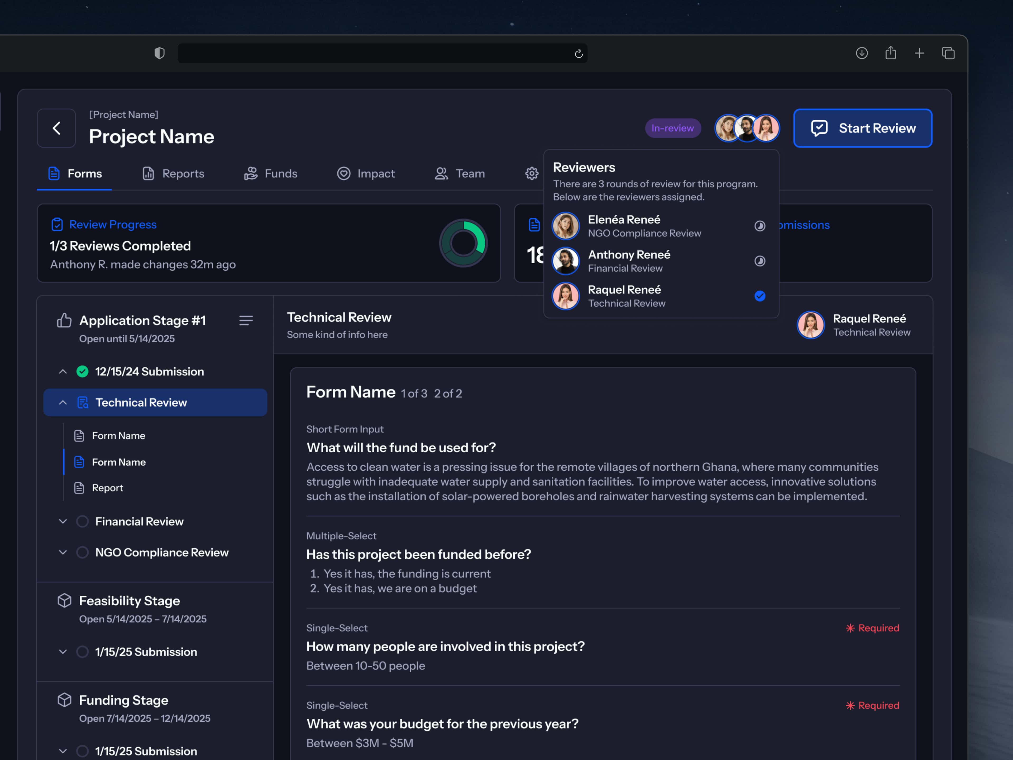Open the settings gear tab icon
This screenshot has width=1013, height=760.
[x=531, y=174]
